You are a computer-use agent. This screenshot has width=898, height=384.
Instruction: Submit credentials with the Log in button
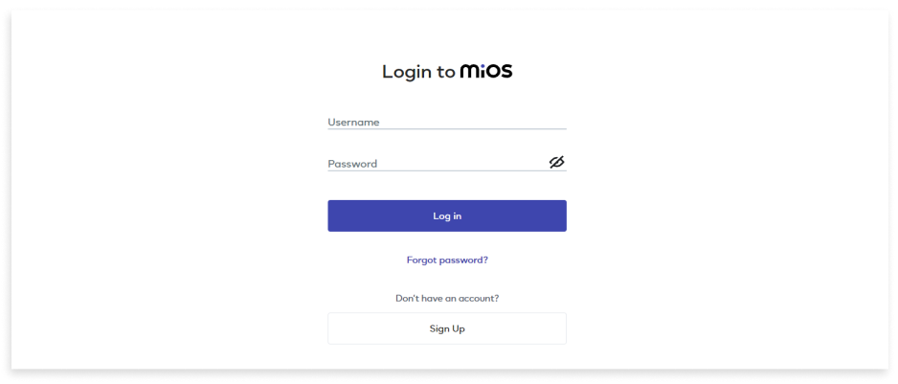[447, 216]
